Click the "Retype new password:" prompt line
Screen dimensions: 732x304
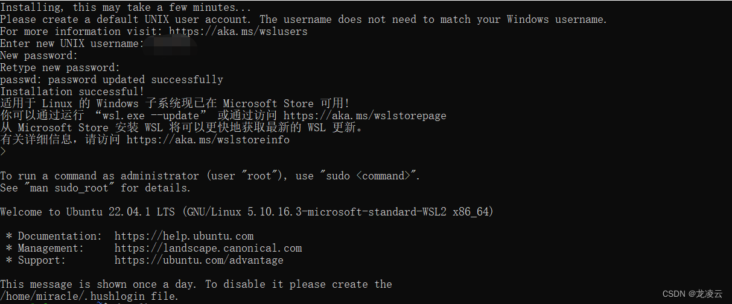click(x=60, y=67)
